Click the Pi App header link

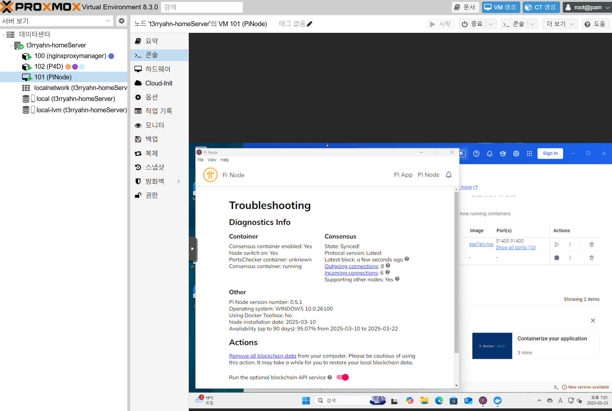pos(403,175)
